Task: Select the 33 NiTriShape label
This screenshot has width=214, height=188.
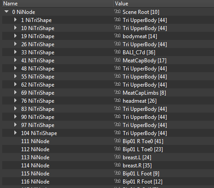Action: pyautogui.click(x=38, y=52)
